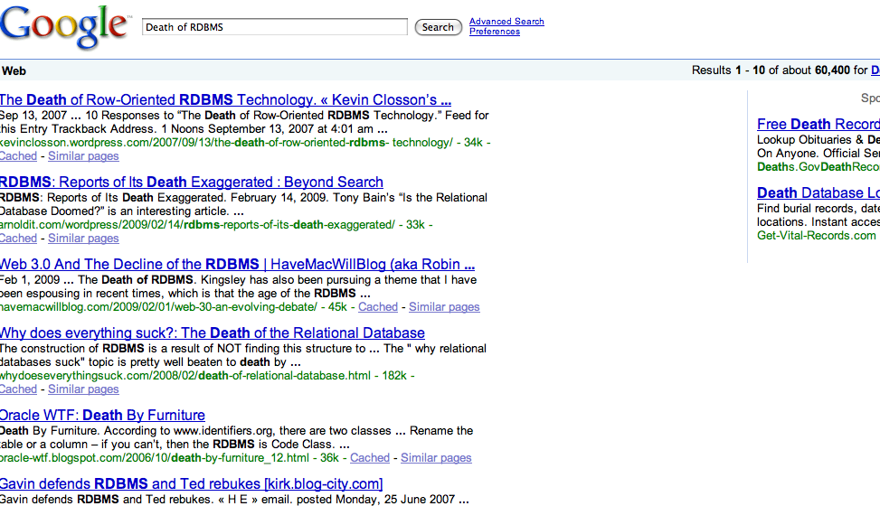Open Cached link for Kevin Closson result
880x506 pixels.
pos(18,156)
